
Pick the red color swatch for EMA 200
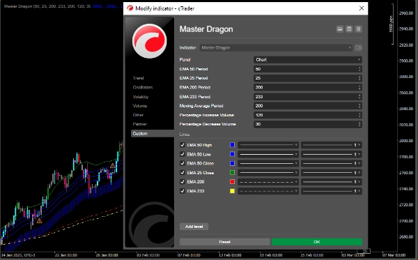coord(232,182)
